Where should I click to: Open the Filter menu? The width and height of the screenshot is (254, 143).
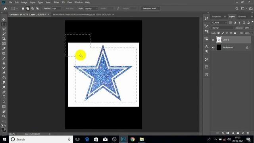(x=56, y=2)
